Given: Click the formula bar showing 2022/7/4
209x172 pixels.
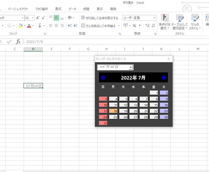Looking at the screenshot, I should pos(116,42).
